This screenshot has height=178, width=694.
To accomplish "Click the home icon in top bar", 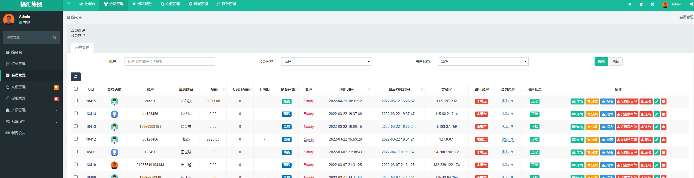I will click(x=630, y=4).
